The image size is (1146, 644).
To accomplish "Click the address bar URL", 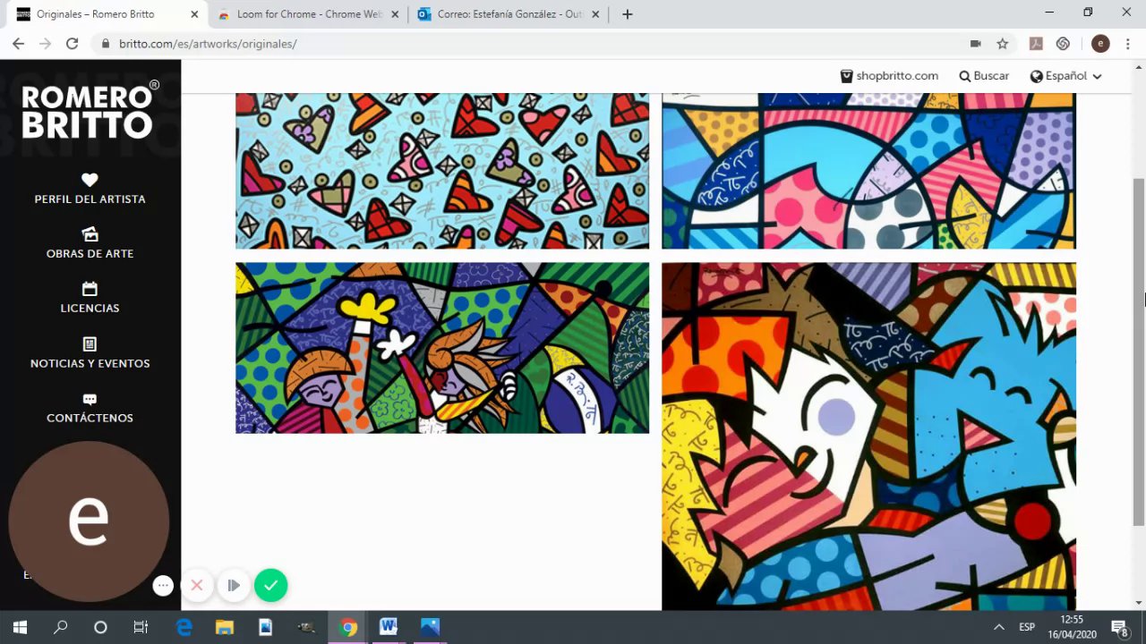I will [x=208, y=43].
